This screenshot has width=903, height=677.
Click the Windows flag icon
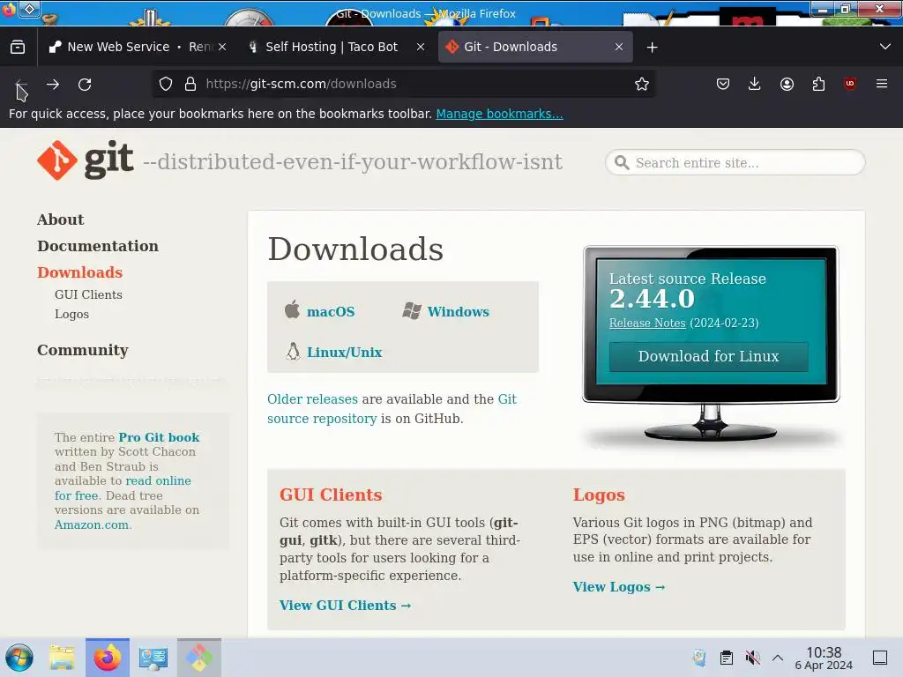[x=412, y=311]
